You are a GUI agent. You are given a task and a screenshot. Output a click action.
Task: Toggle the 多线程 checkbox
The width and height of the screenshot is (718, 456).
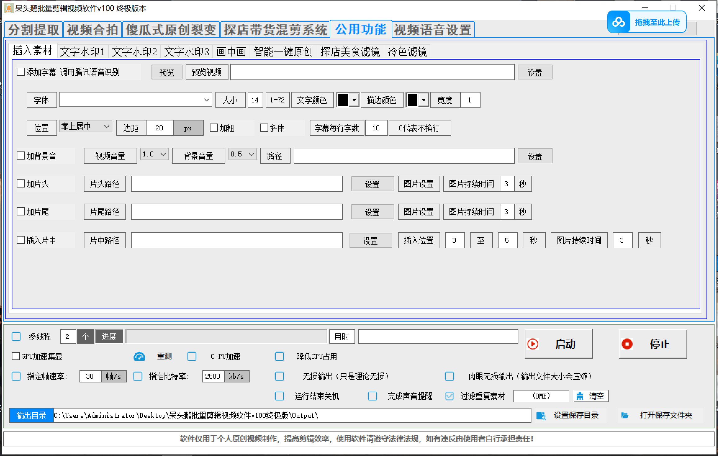[16, 336]
